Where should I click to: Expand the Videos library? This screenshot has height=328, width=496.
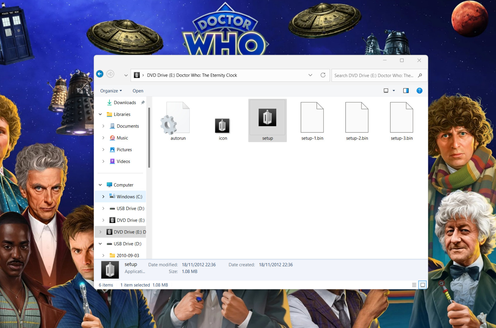[103, 162]
